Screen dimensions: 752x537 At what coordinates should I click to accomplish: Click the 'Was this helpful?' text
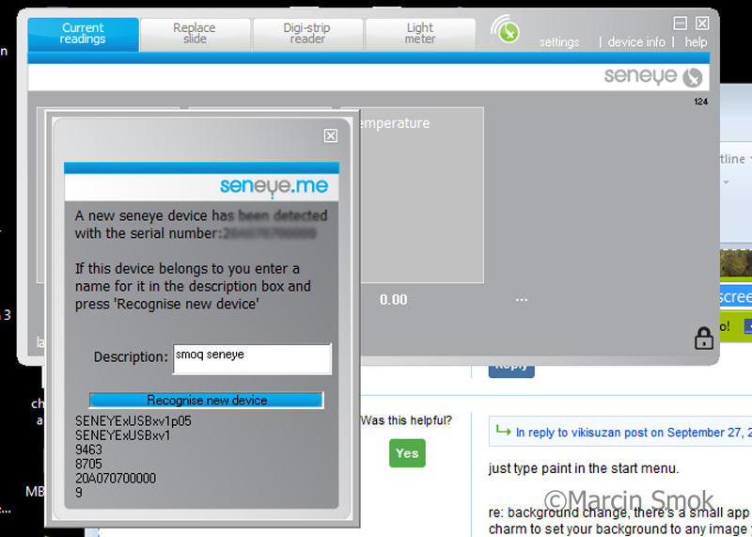(x=406, y=420)
